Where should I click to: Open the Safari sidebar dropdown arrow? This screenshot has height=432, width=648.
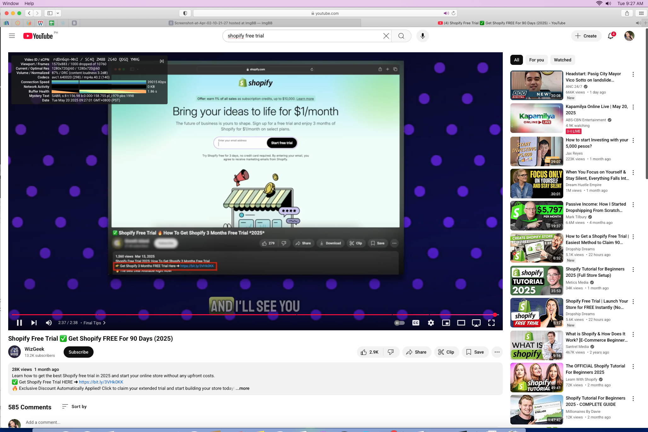click(58, 13)
